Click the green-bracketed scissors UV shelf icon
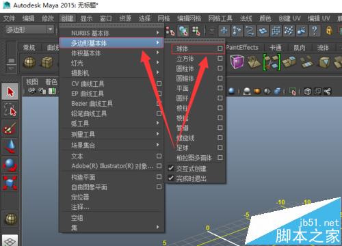This screenshot has height=246, width=342. point(272,62)
